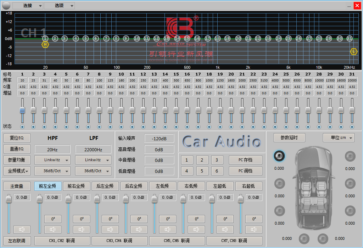The image size is (363, 248).
Task: Select the rear-right speaker beside car
Action: click(x=350, y=211)
